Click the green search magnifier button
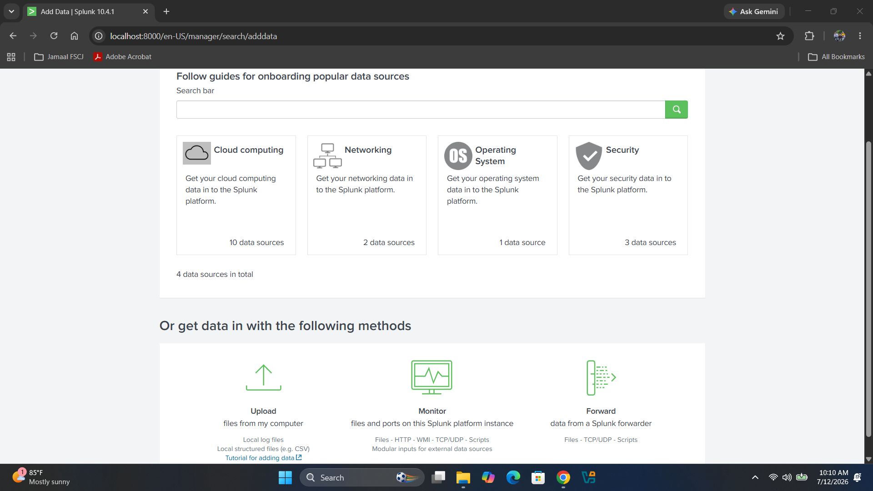 tap(676, 110)
